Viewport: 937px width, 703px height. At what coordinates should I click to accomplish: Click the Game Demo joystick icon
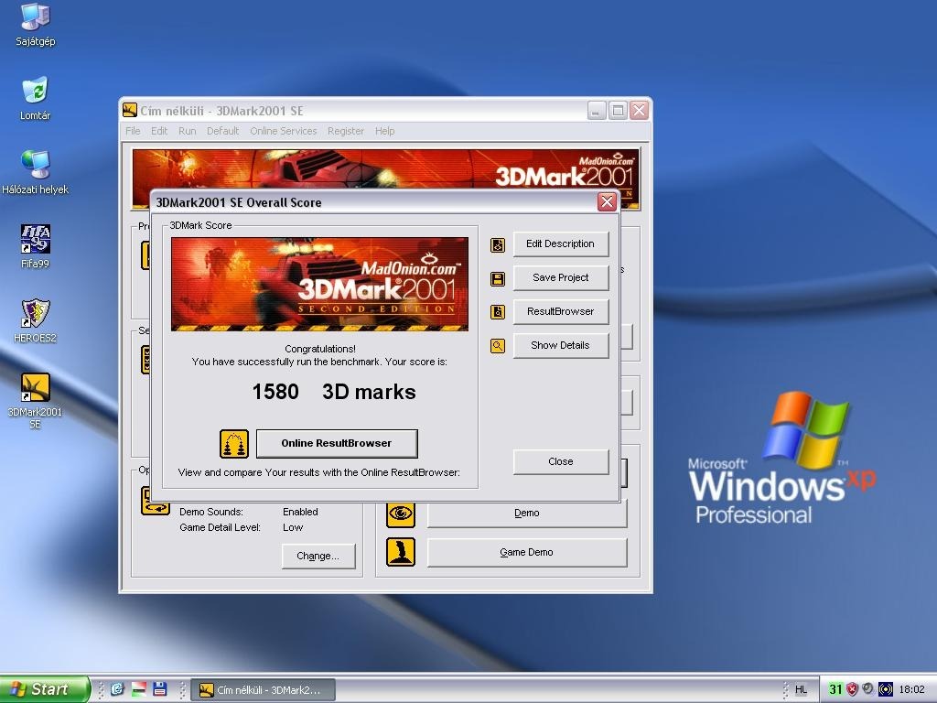(x=401, y=552)
